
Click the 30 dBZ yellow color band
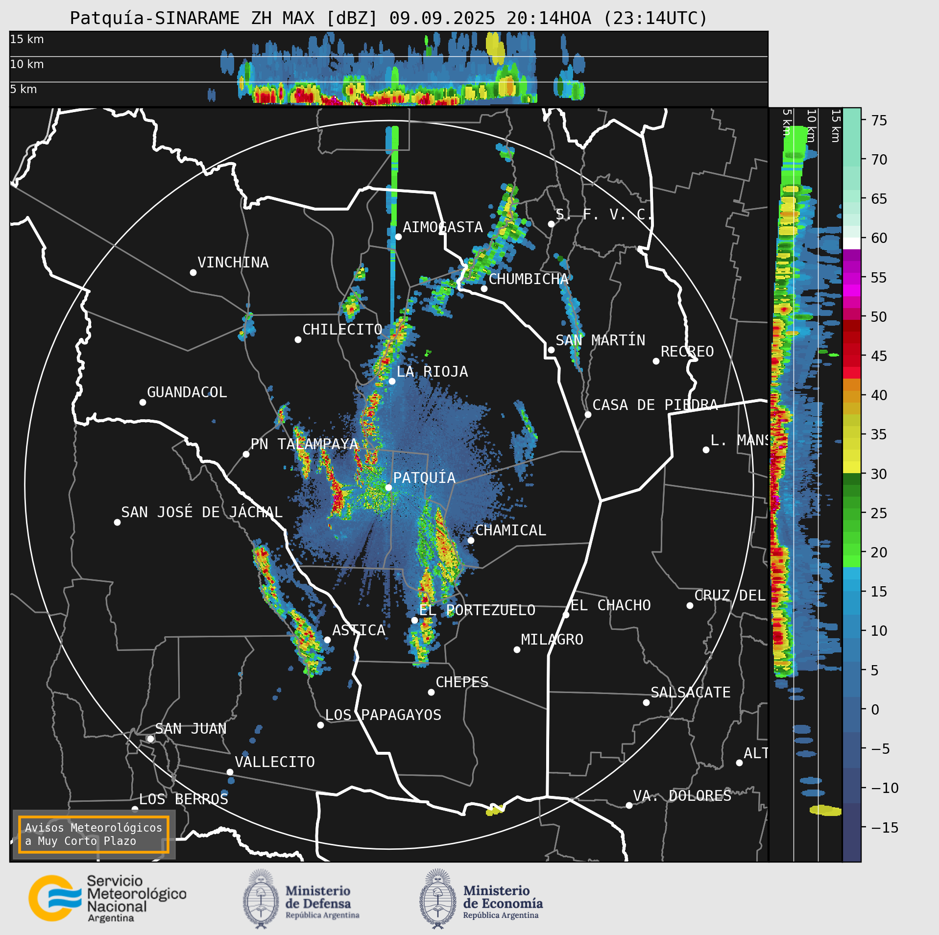(x=851, y=467)
